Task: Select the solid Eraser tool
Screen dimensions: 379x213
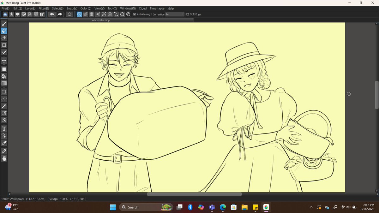Action: (x=4, y=31)
